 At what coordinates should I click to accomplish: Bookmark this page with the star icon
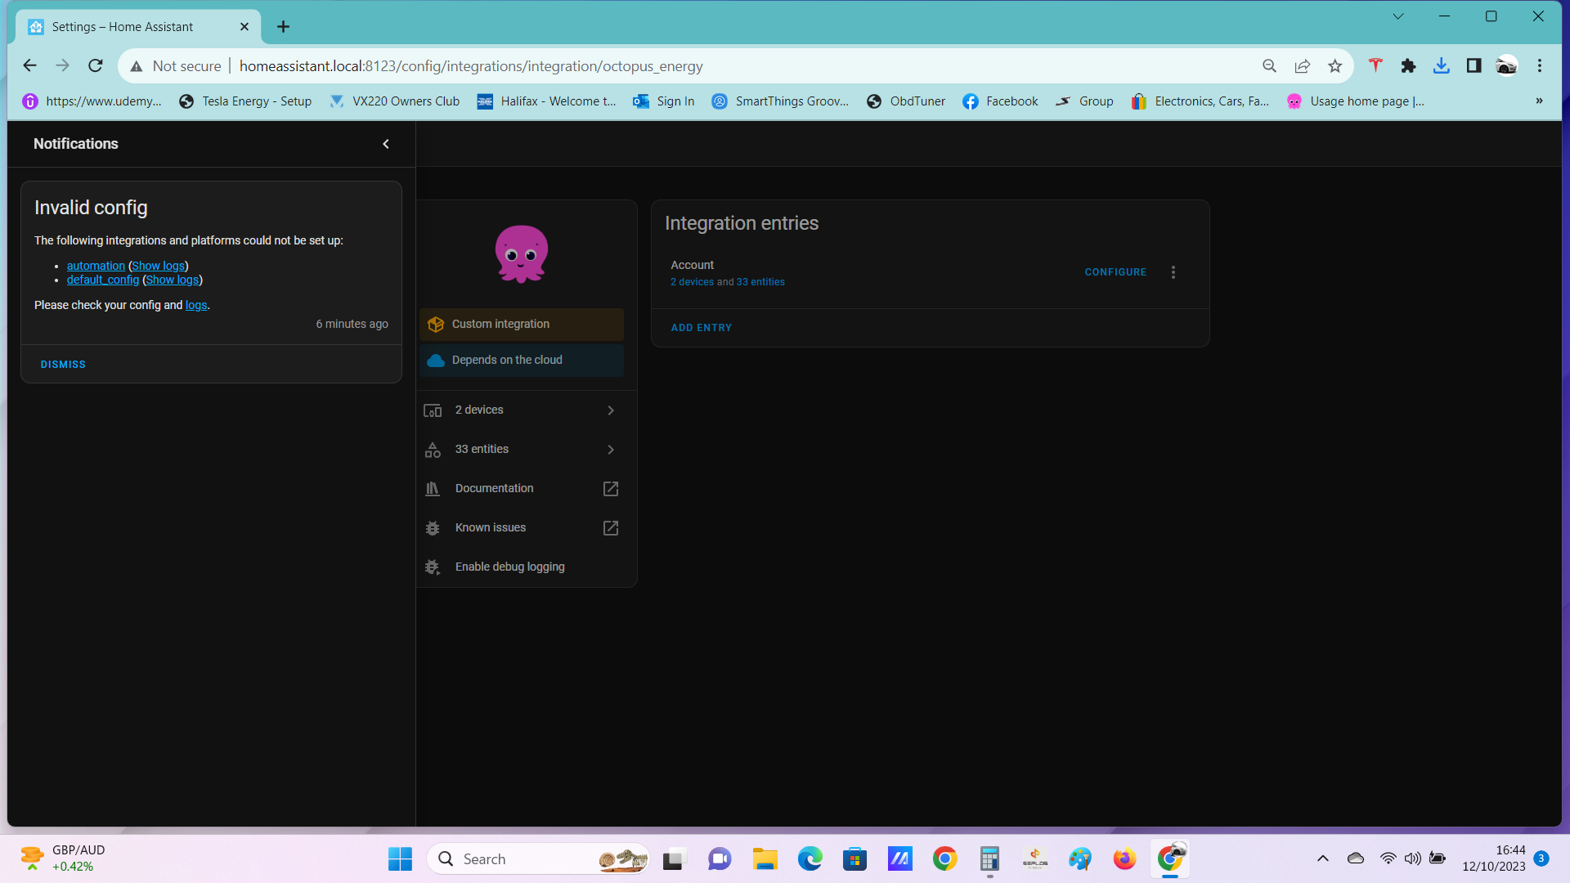(x=1335, y=65)
